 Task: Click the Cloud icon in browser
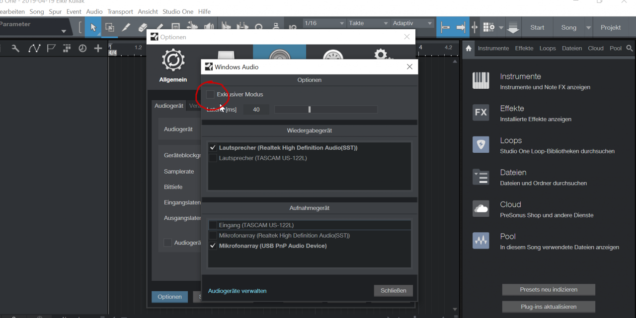click(x=480, y=208)
